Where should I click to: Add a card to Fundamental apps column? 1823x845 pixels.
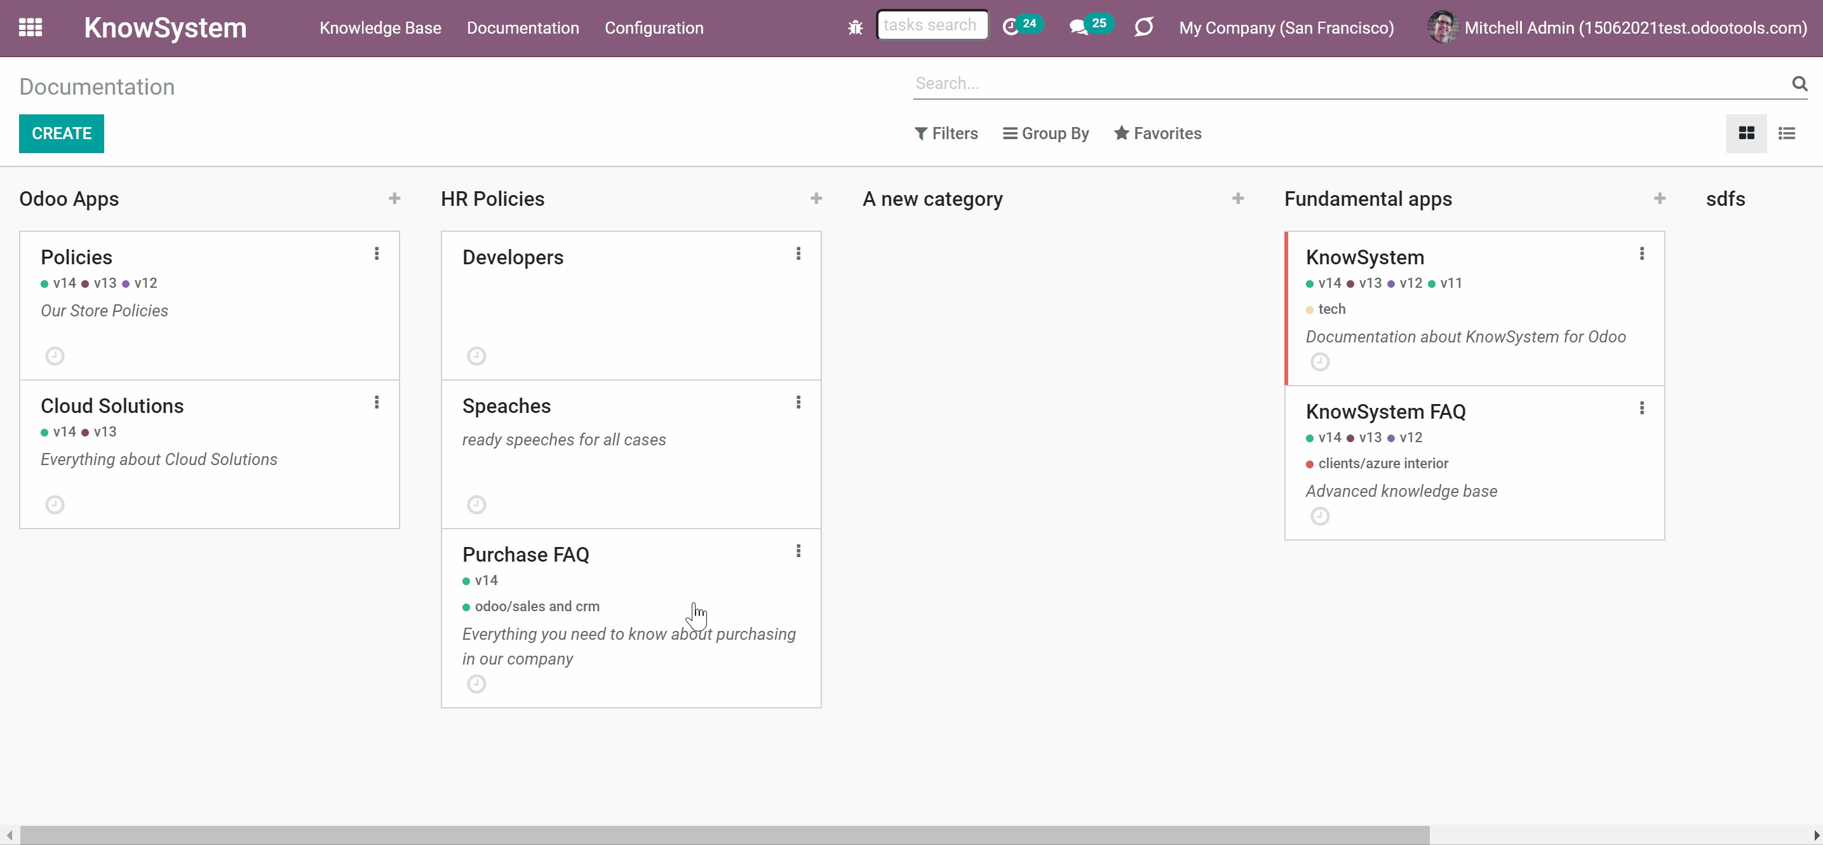[x=1660, y=199]
